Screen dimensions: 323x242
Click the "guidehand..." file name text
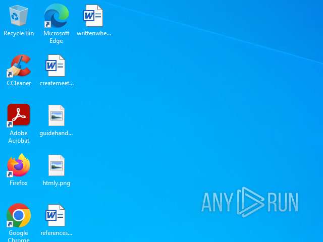56,133
